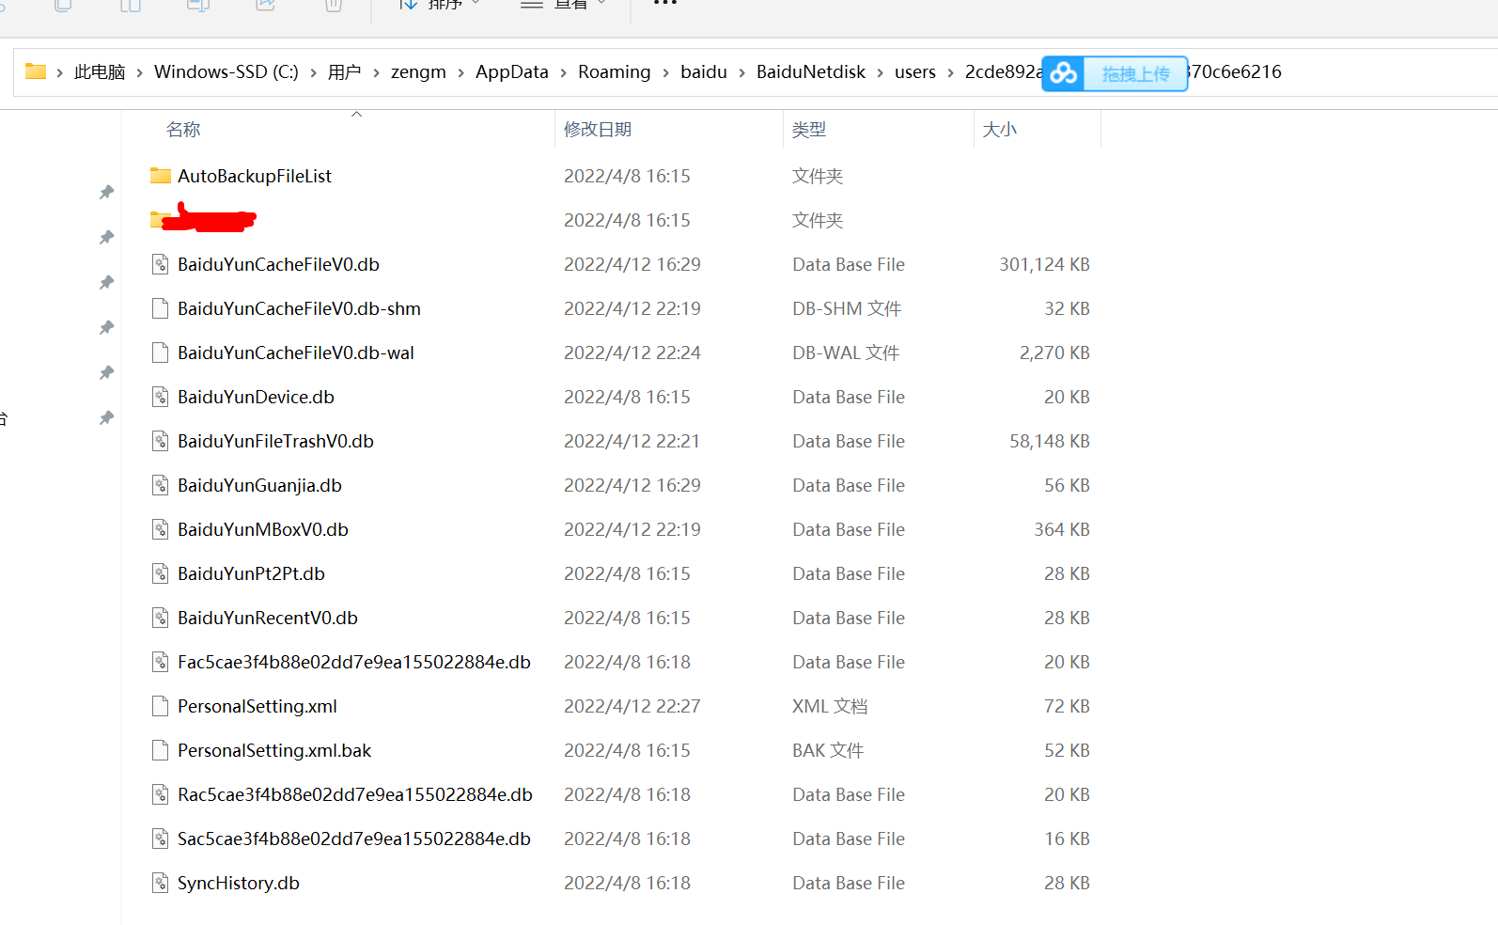Click the SyncHistory.db file icon
Screen dimensions: 1498x925
[161, 883]
